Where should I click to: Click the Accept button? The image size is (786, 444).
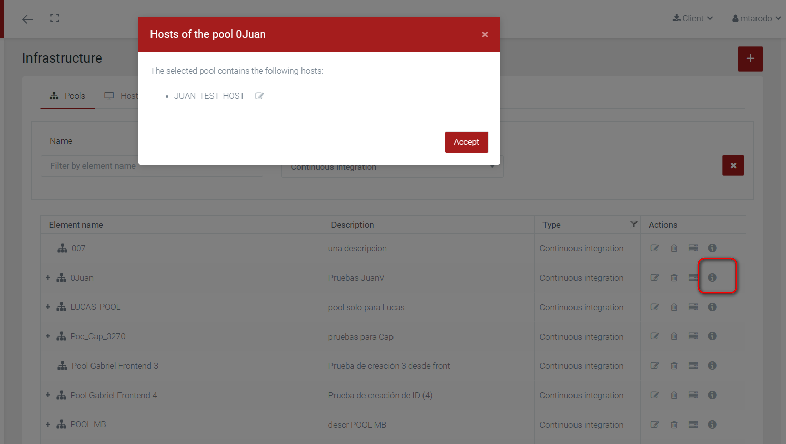point(466,142)
